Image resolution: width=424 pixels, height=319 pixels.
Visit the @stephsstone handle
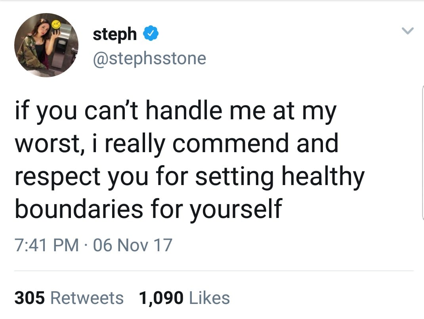149,59
